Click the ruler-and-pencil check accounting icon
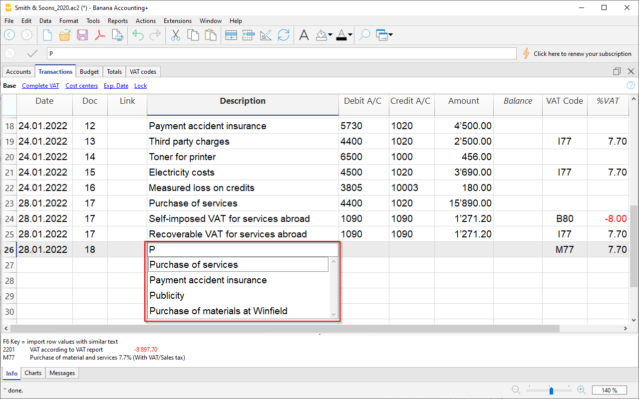Screen dimensions: 639x399 click(266, 35)
